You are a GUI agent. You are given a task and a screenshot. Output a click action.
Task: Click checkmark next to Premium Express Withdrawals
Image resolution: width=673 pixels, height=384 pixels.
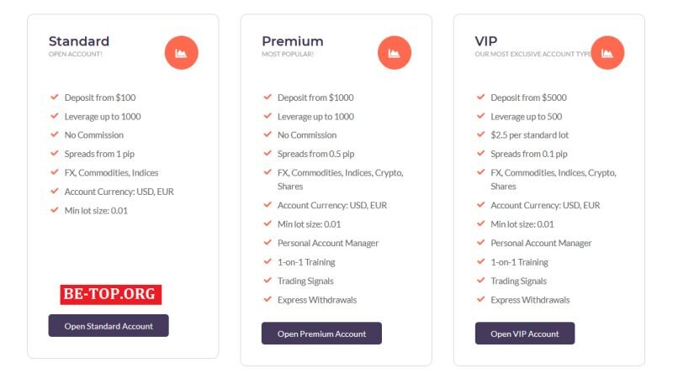click(268, 299)
